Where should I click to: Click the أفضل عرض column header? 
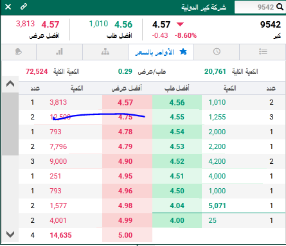[x=127, y=88]
